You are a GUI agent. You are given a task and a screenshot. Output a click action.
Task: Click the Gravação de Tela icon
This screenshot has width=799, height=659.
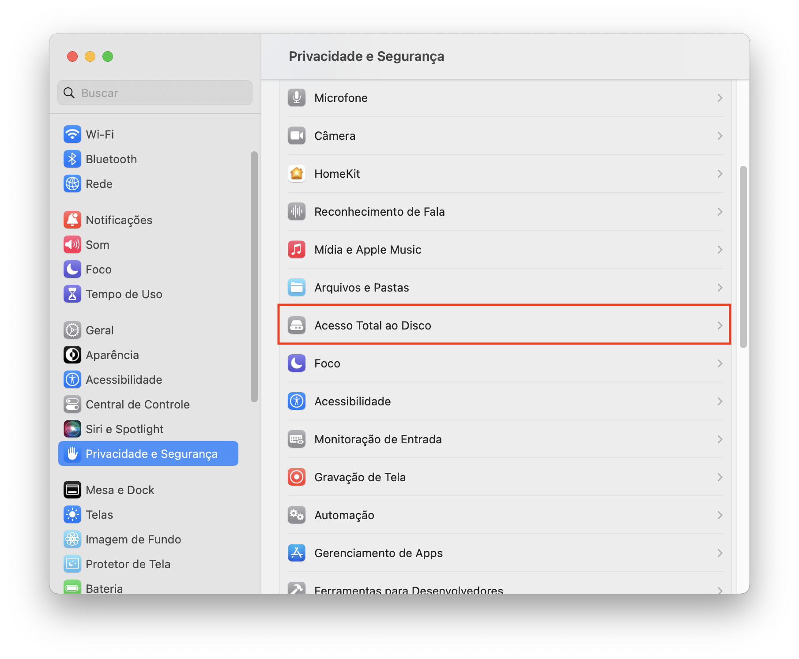[x=297, y=477]
